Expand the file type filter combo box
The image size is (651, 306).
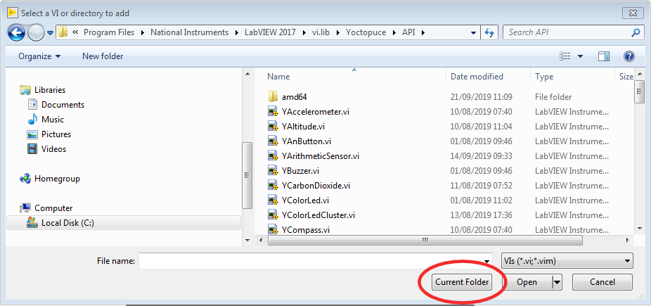click(567, 261)
